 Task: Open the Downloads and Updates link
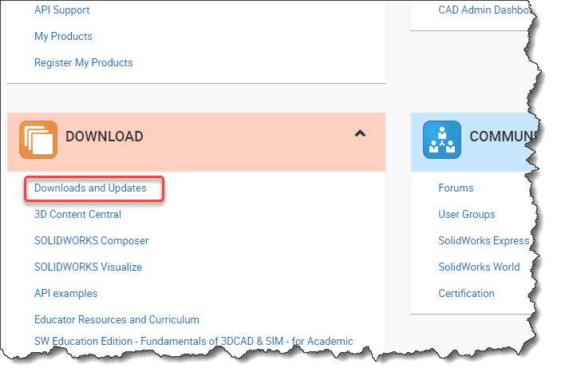(x=90, y=188)
